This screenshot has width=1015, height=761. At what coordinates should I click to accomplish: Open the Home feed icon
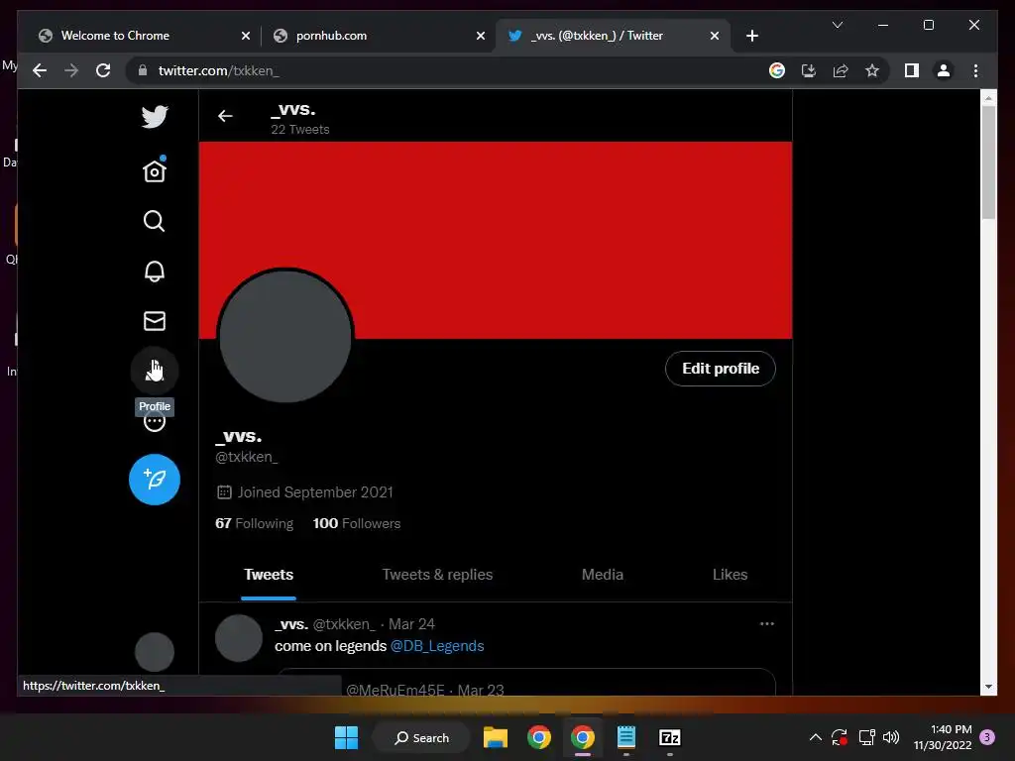(155, 170)
